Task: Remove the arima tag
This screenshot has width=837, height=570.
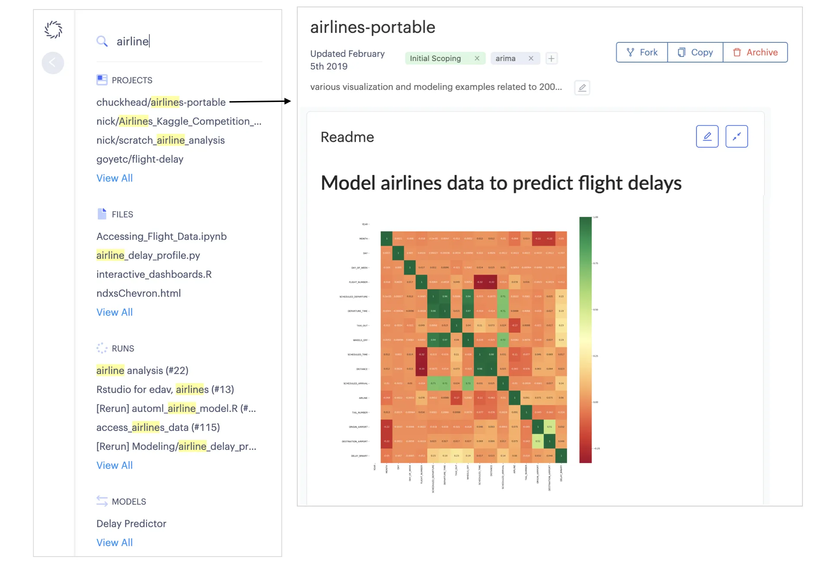Action: coord(531,58)
